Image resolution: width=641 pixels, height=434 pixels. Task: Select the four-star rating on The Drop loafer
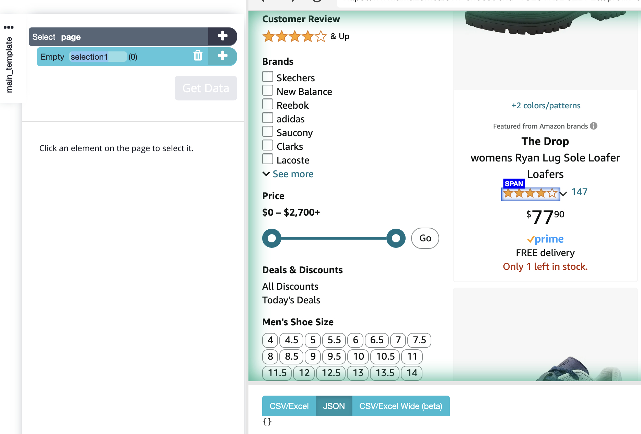click(x=531, y=194)
